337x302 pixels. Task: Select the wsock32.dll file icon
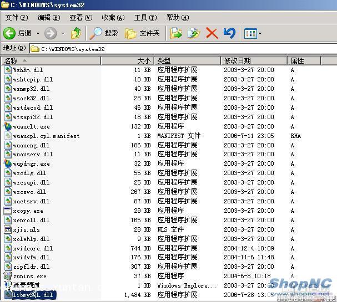[8, 98]
